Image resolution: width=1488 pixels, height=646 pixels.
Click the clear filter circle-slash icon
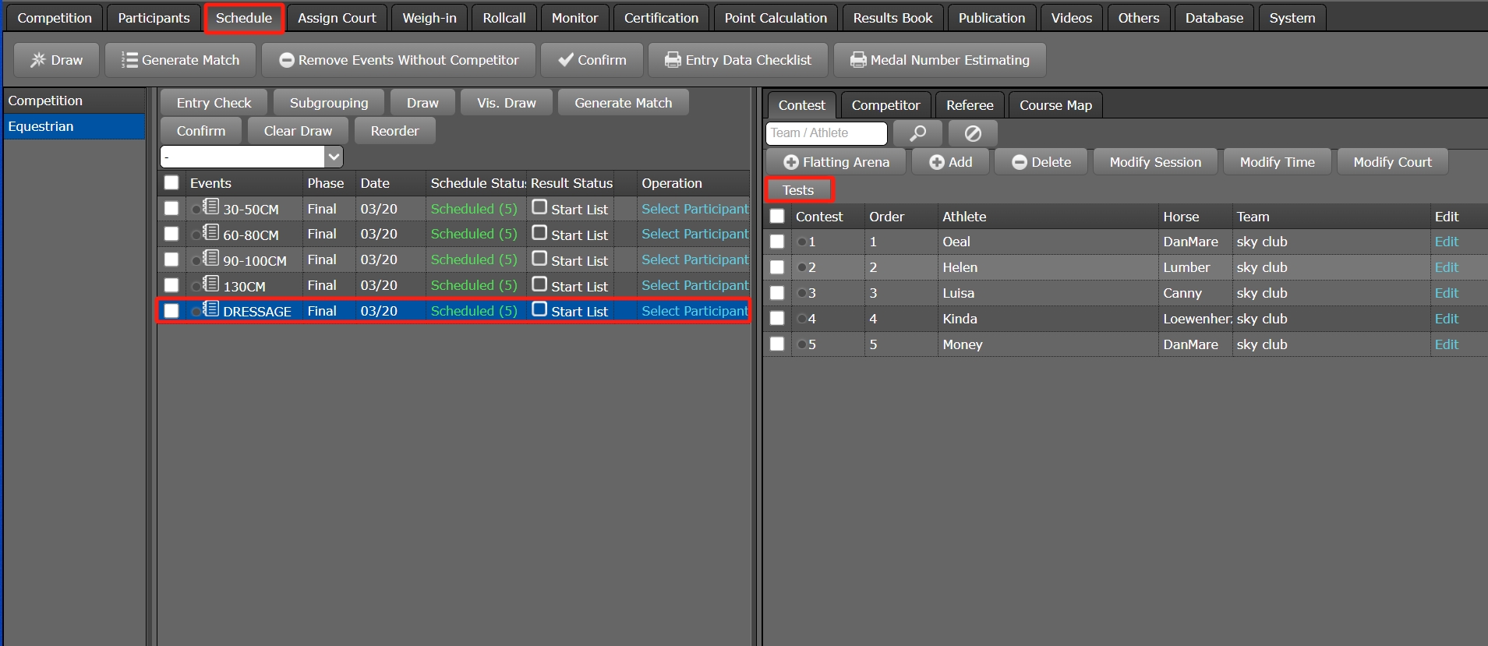[x=972, y=133]
